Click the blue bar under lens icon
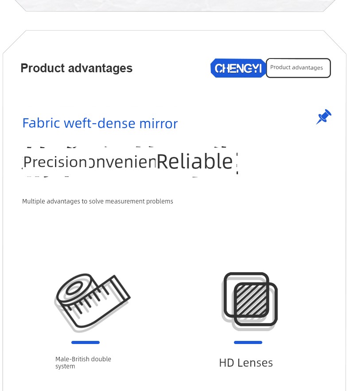The image size is (350, 391). [248, 342]
